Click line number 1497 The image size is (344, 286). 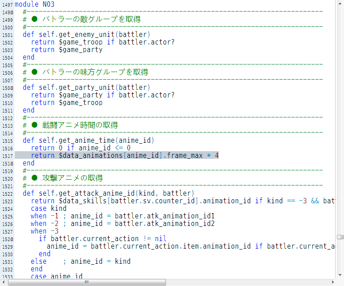click(x=7, y=5)
